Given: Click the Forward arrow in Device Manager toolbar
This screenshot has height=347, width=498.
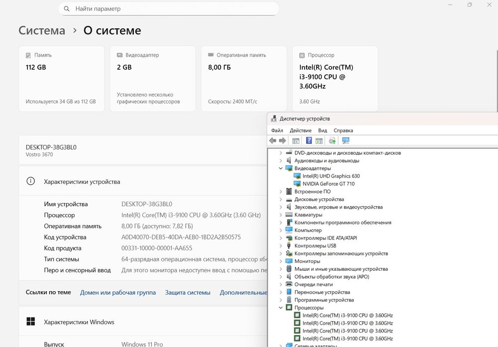Looking at the screenshot, I should (282, 140).
